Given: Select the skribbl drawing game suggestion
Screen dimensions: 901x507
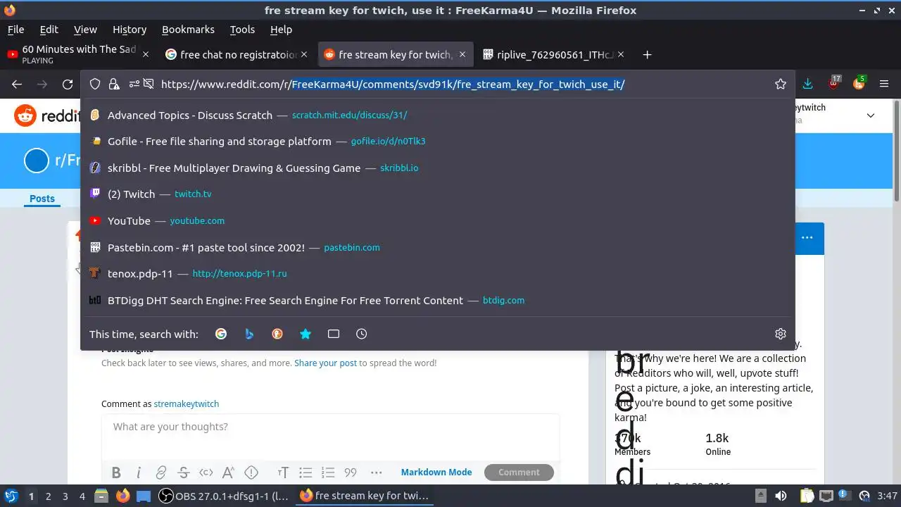Looking at the screenshot, I should pos(438,168).
